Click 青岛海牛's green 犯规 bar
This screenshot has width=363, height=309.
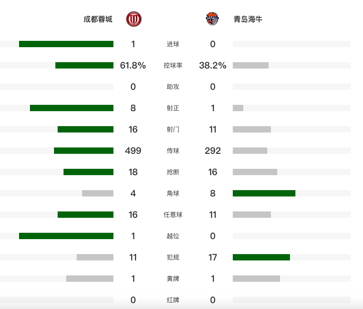261,257
